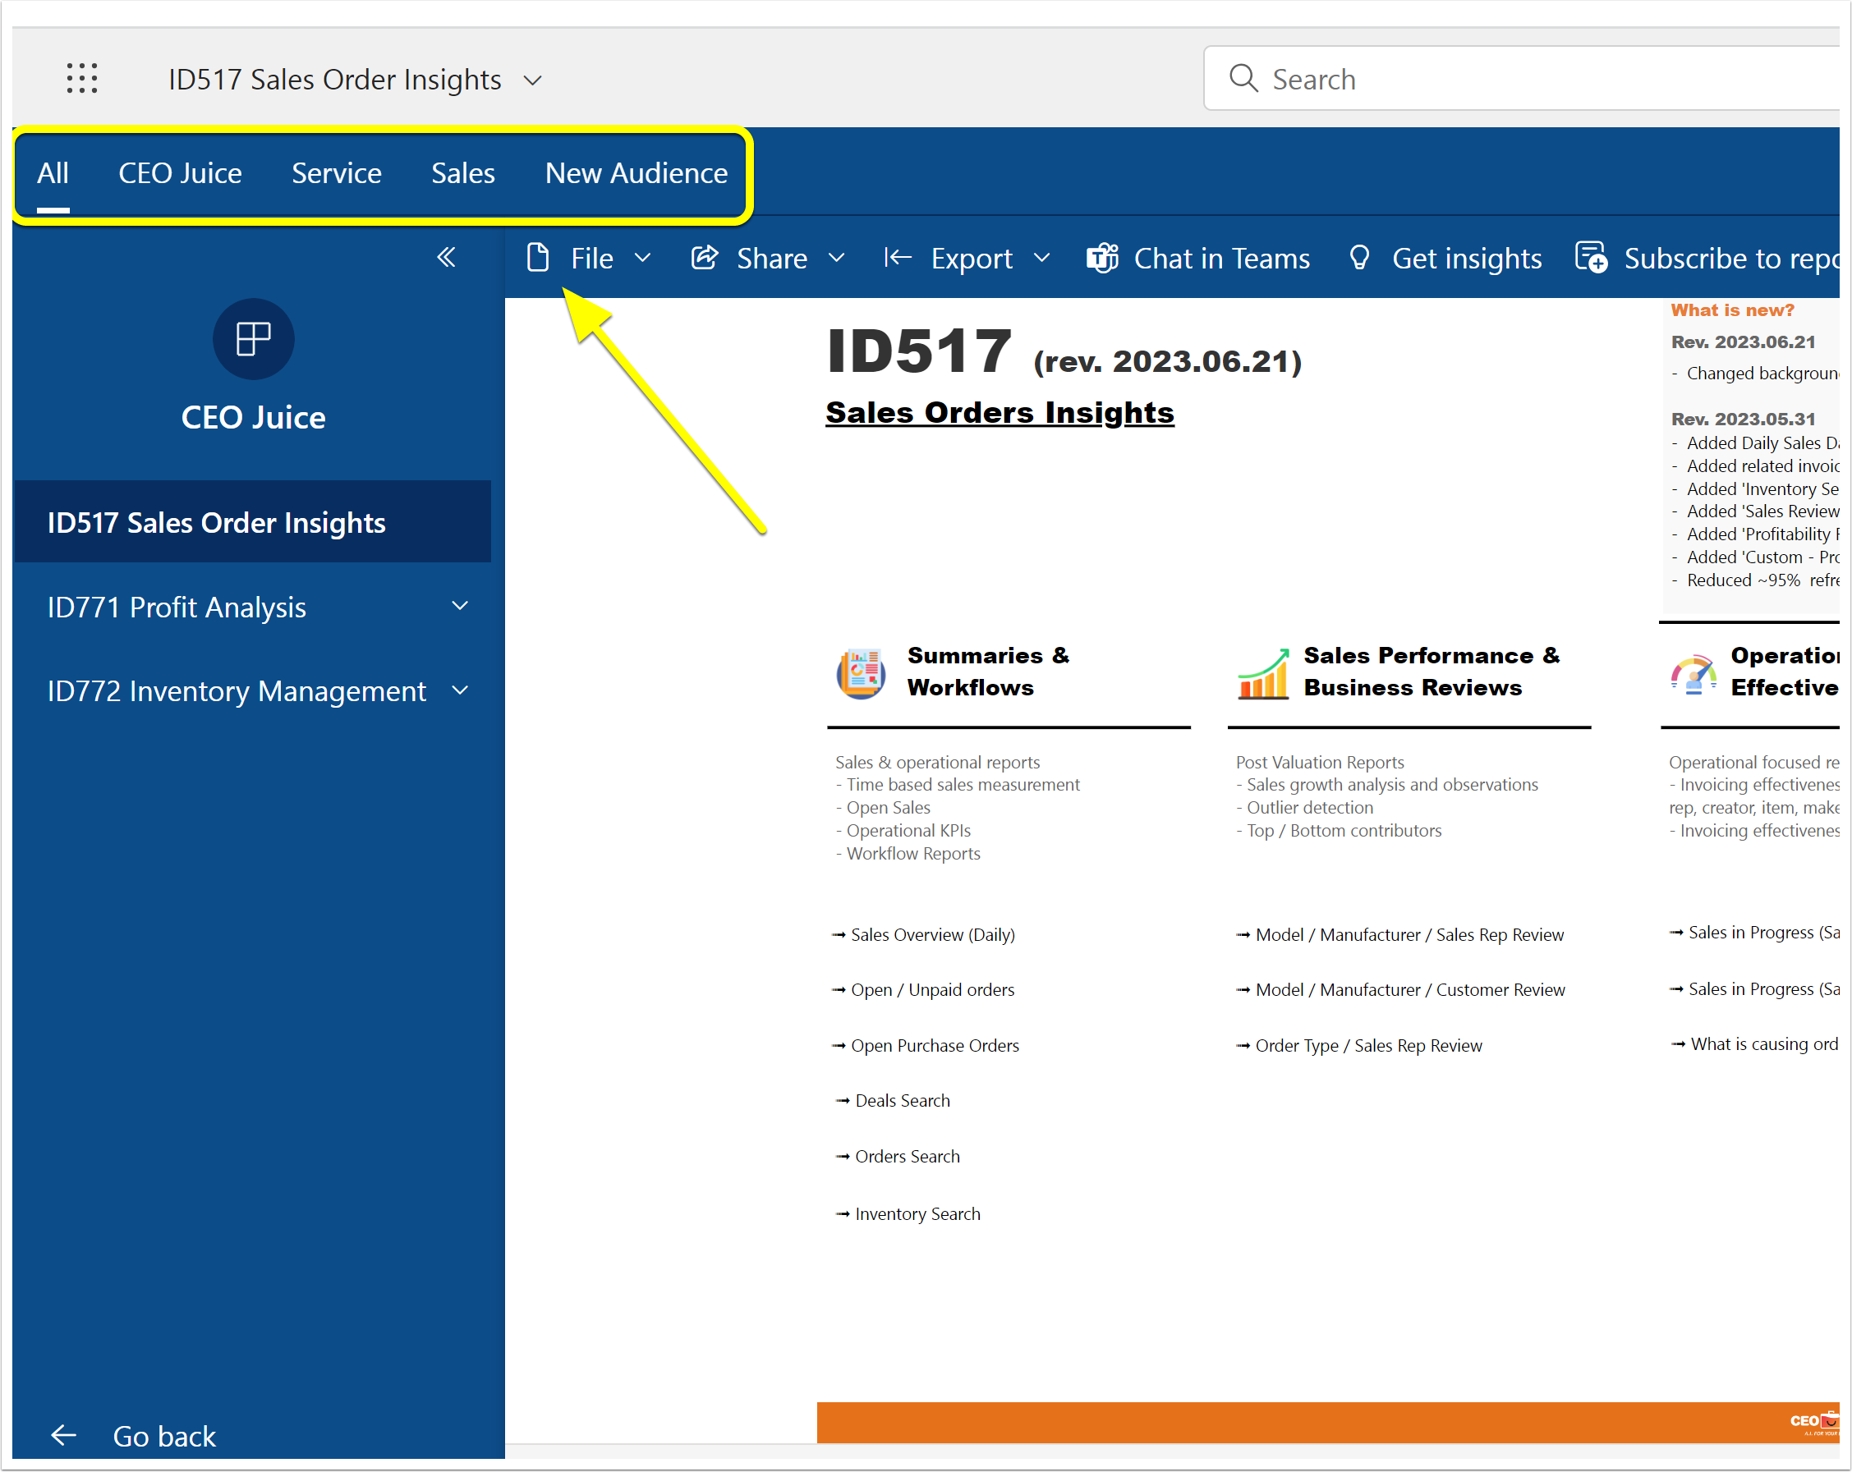
Task: Click Get insights label
Action: 1466,258
